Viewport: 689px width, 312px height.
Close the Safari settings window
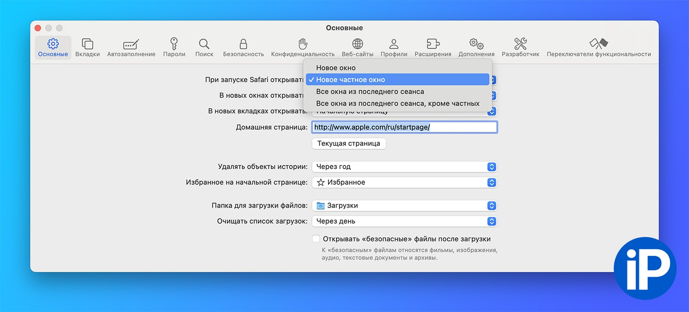pos(38,28)
